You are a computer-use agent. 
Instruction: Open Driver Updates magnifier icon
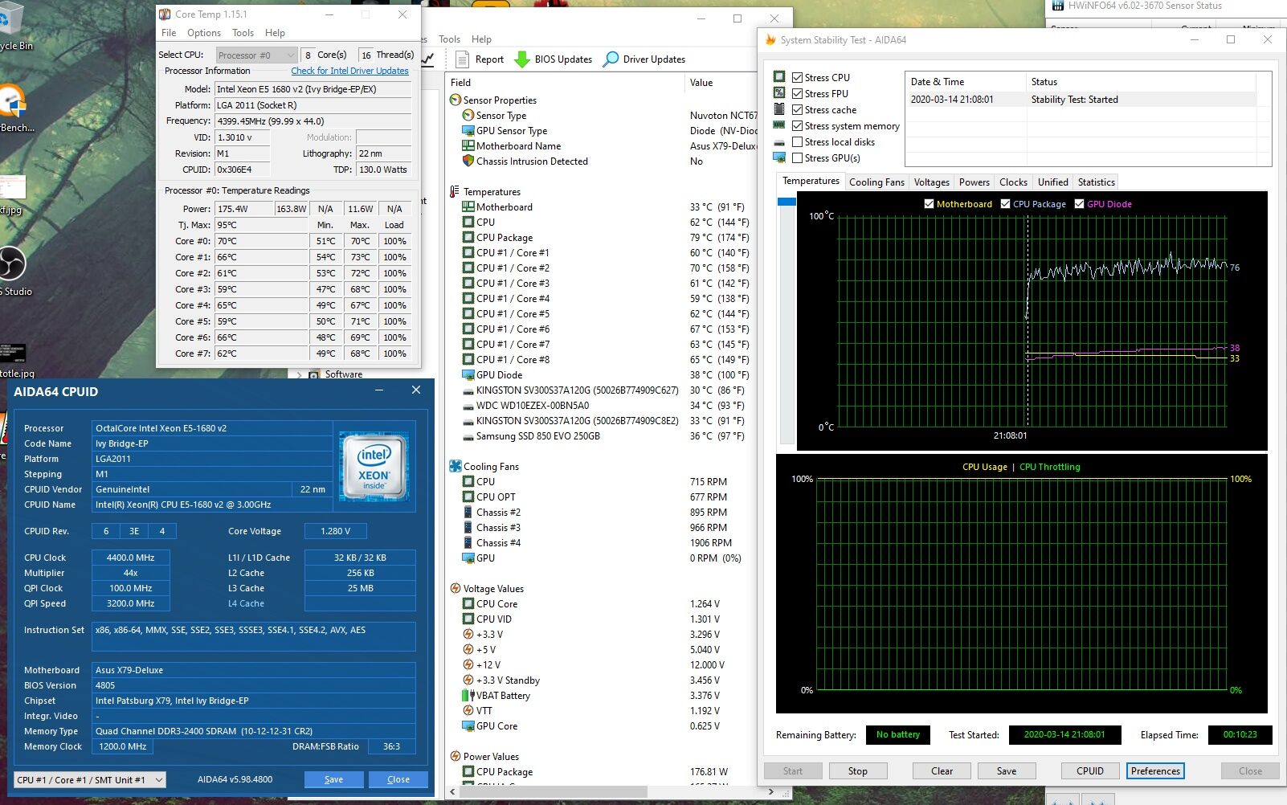click(x=611, y=59)
